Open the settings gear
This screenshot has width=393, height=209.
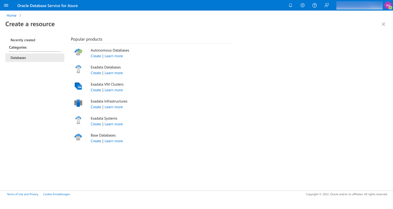click(303, 5)
